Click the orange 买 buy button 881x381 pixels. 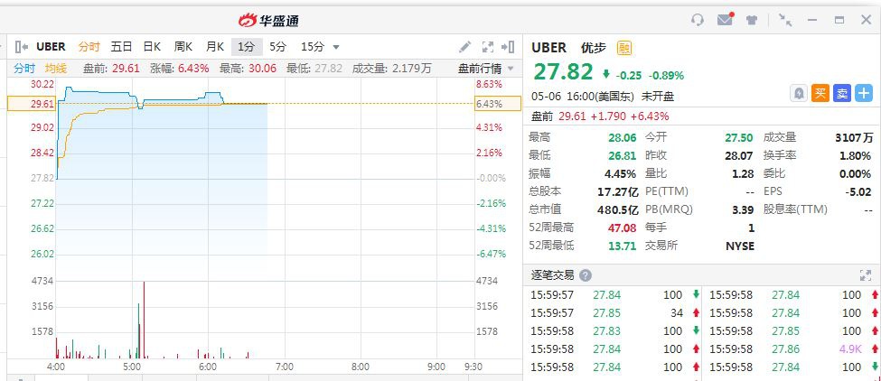(x=820, y=93)
